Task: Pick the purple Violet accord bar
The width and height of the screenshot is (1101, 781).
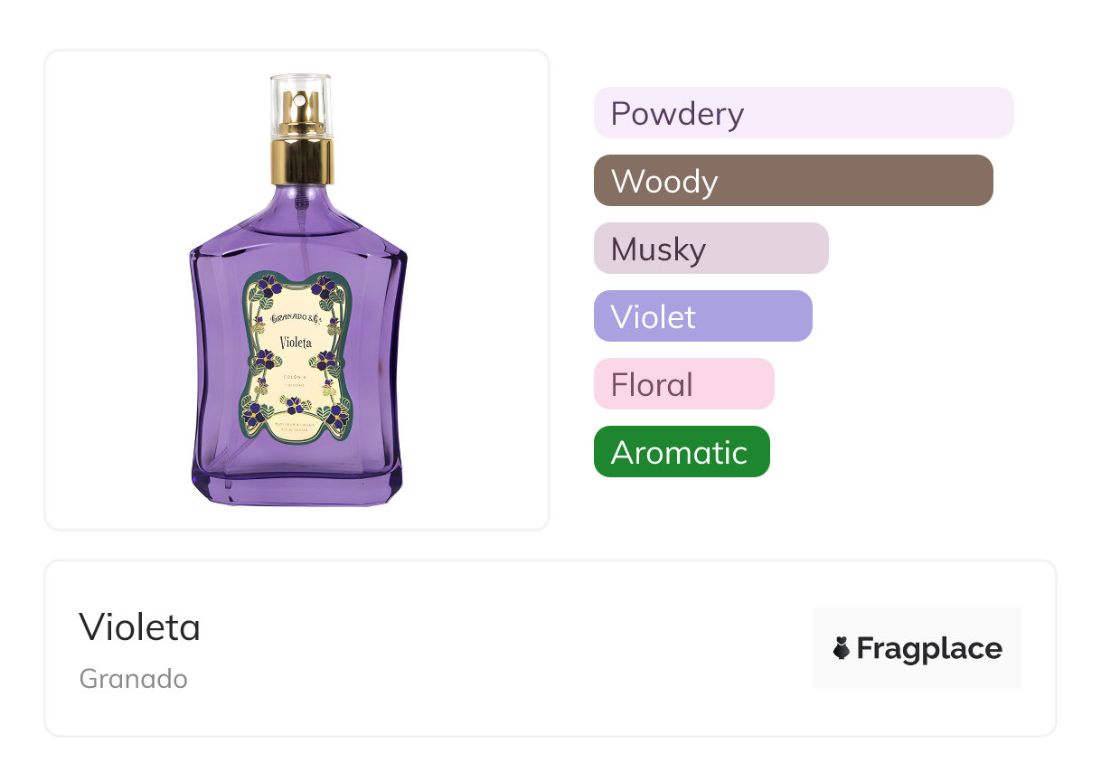Action: 702,316
